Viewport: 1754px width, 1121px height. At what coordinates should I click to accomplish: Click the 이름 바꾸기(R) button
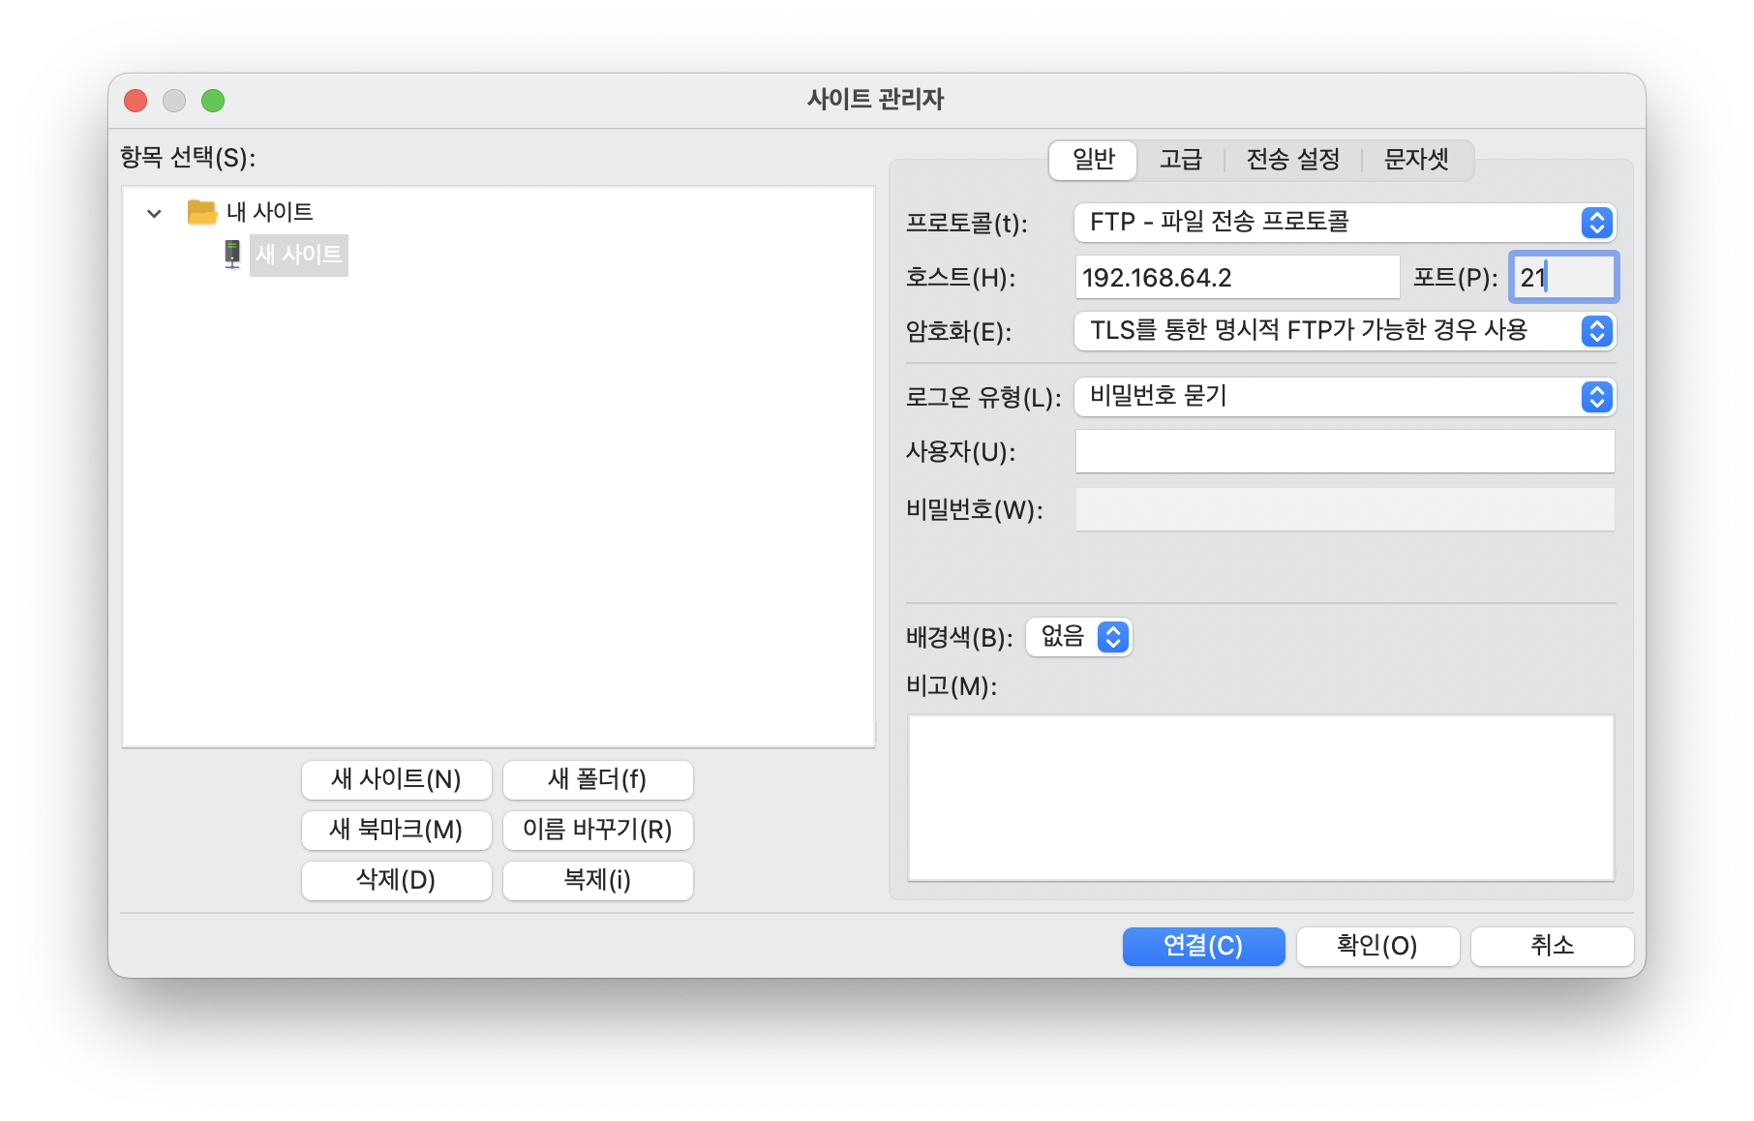point(598,830)
